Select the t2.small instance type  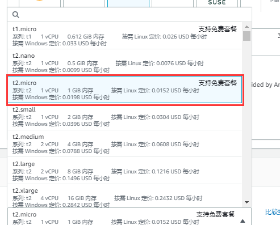point(125,117)
